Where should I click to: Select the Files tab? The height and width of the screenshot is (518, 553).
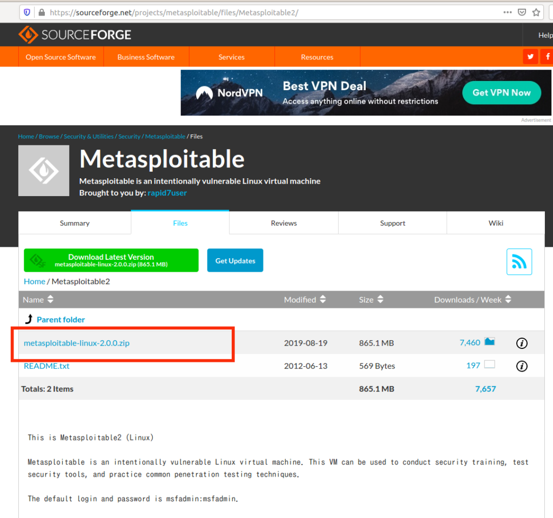[180, 223]
